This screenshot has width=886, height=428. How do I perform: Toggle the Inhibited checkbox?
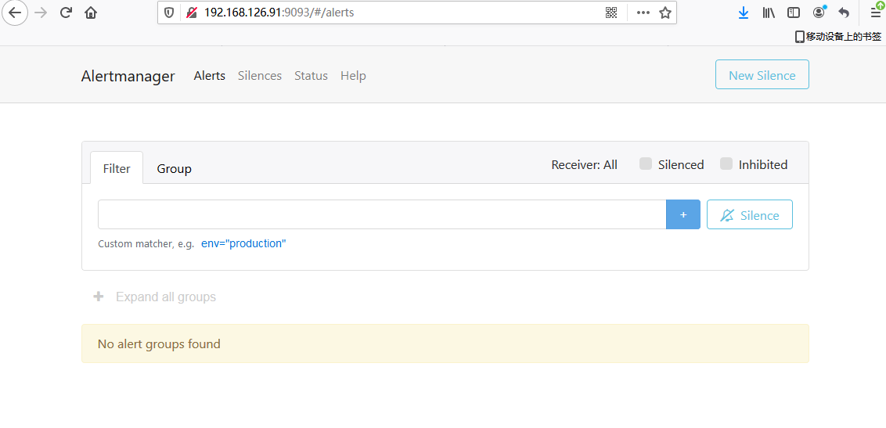[x=726, y=164]
